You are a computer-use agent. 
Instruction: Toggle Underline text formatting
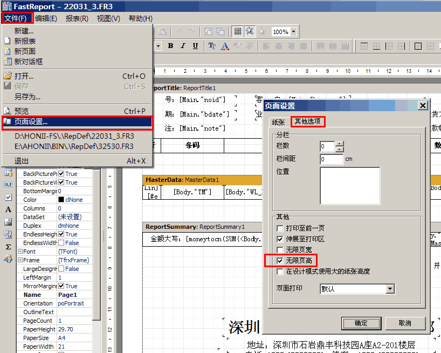point(195,46)
